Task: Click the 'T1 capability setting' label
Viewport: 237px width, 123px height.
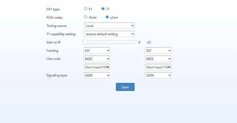Action: [x=61, y=34]
